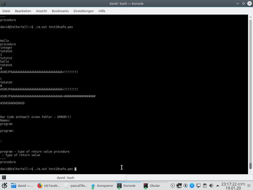Select the 'david : bash' tab
The width and height of the screenshot is (253, 190).
coord(65,178)
